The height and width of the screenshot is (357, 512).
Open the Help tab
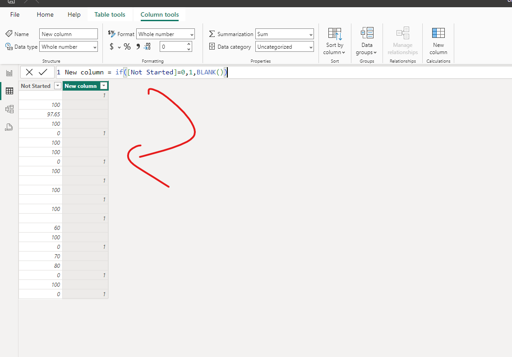74,14
